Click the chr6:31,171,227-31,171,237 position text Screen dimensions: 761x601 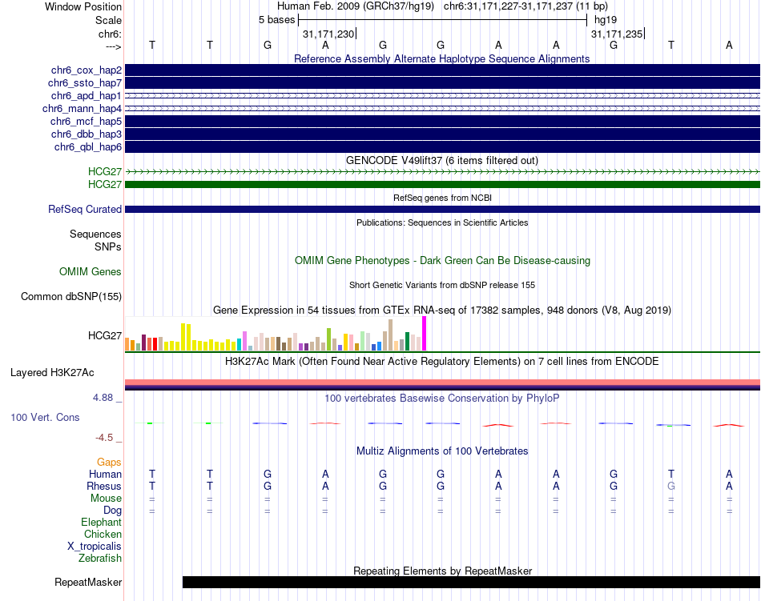tap(525, 6)
